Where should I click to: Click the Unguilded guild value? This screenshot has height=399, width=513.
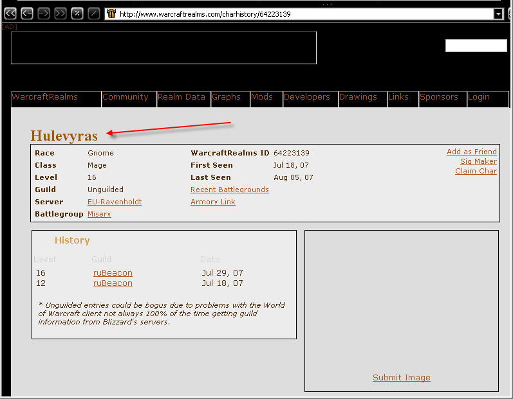[x=106, y=190]
